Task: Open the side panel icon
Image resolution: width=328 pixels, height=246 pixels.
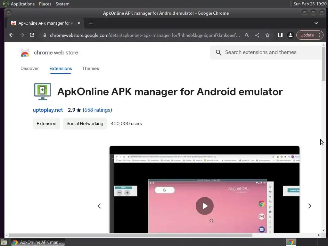Action: 280,35
